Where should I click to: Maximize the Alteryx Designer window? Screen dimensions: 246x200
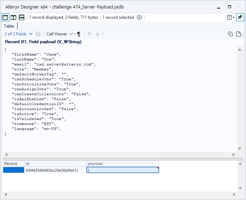(229, 7)
